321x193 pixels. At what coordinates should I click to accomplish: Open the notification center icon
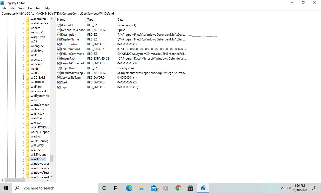click(x=313, y=188)
